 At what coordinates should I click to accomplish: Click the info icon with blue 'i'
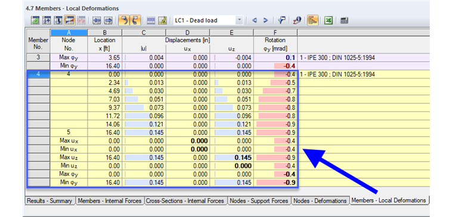[x=297, y=20]
